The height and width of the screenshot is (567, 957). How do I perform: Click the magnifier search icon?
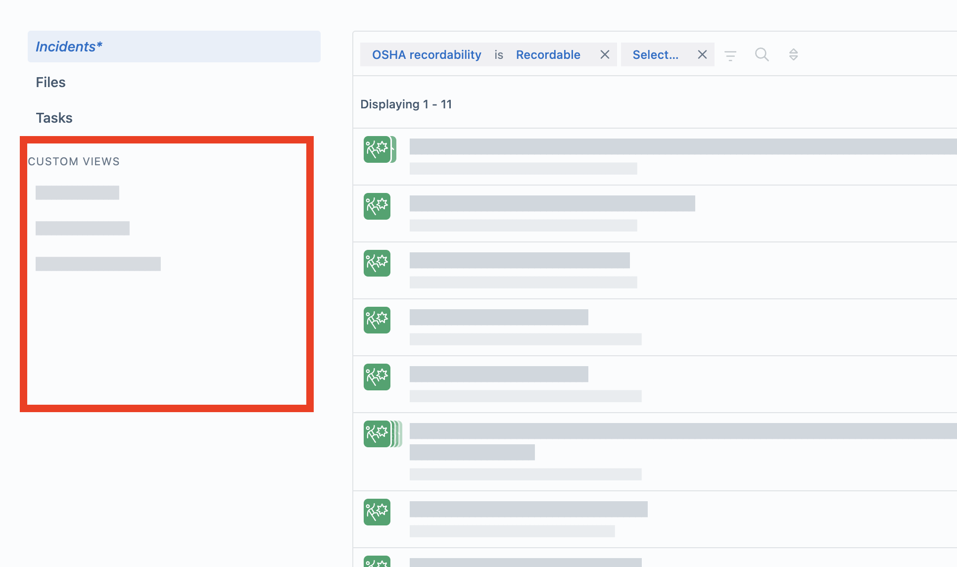coord(762,54)
